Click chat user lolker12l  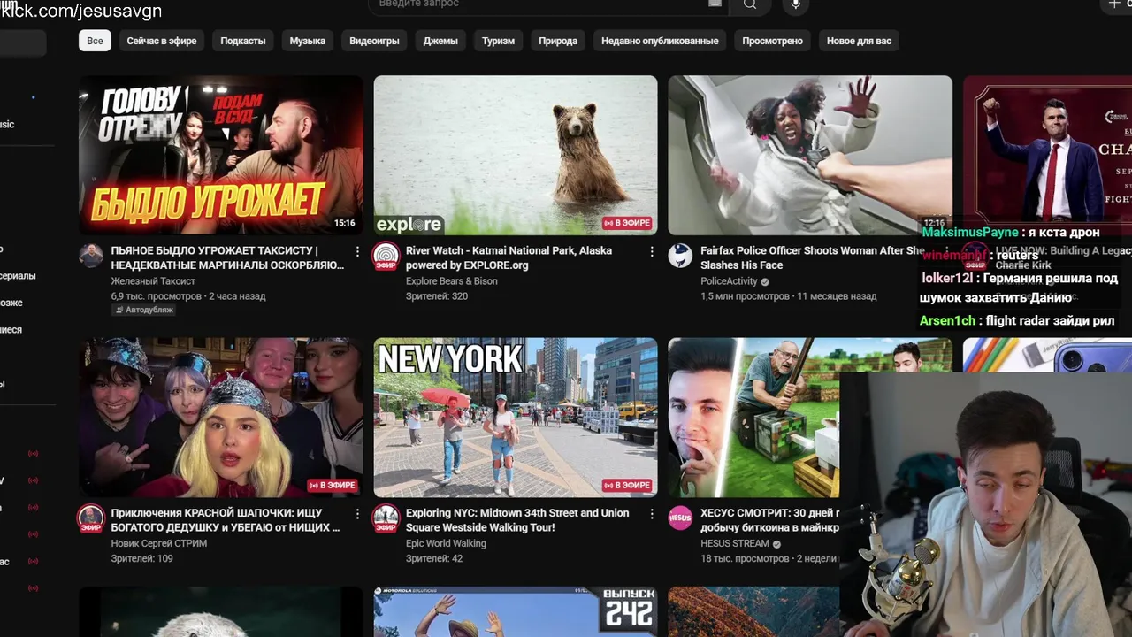(x=947, y=278)
